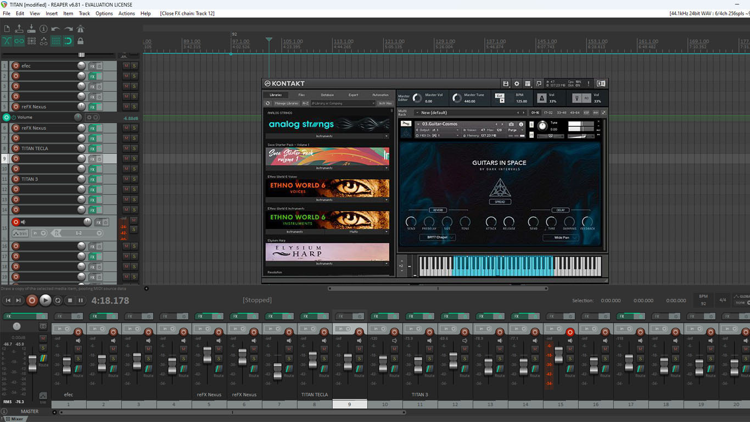Toggle item grouping chain-link icon
The height and width of the screenshot is (422, 750).
point(19,41)
